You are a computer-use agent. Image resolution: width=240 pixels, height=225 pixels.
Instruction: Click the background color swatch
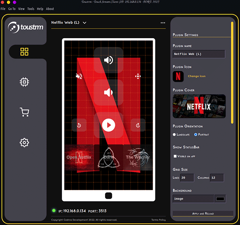pyautogui.click(x=220, y=199)
